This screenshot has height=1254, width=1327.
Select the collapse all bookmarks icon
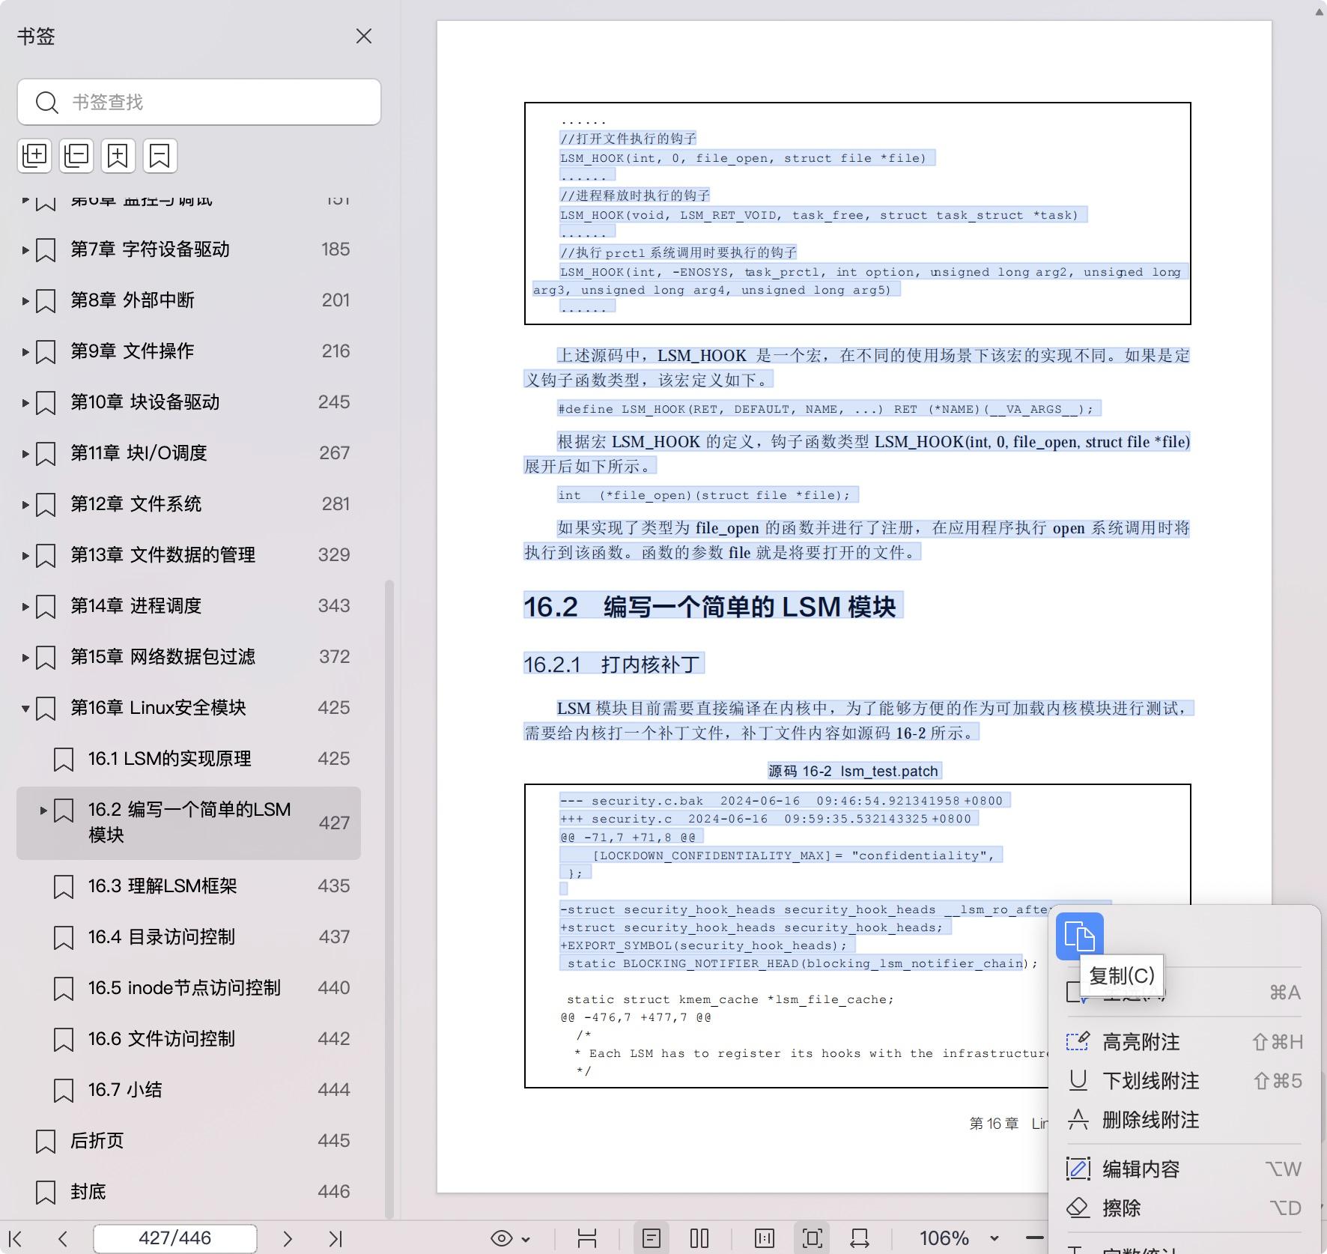(76, 156)
